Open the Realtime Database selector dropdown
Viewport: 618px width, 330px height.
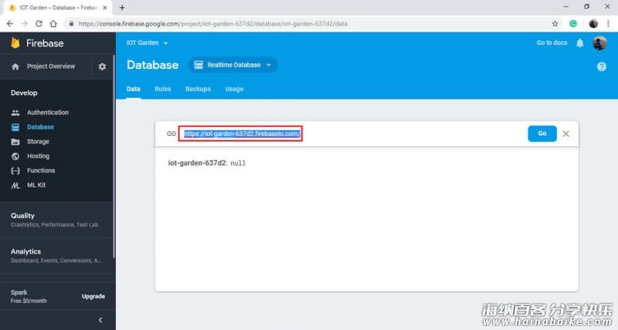(x=233, y=65)
